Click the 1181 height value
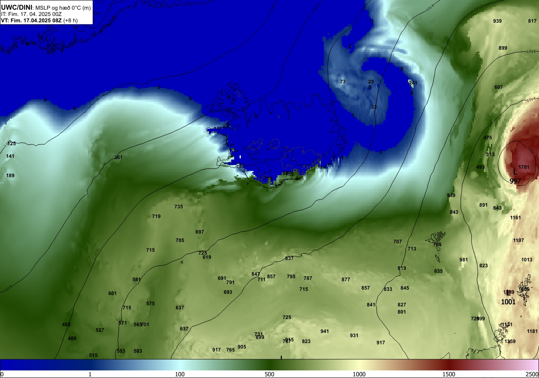The image size is (539, 378). (x=532, y=331)
